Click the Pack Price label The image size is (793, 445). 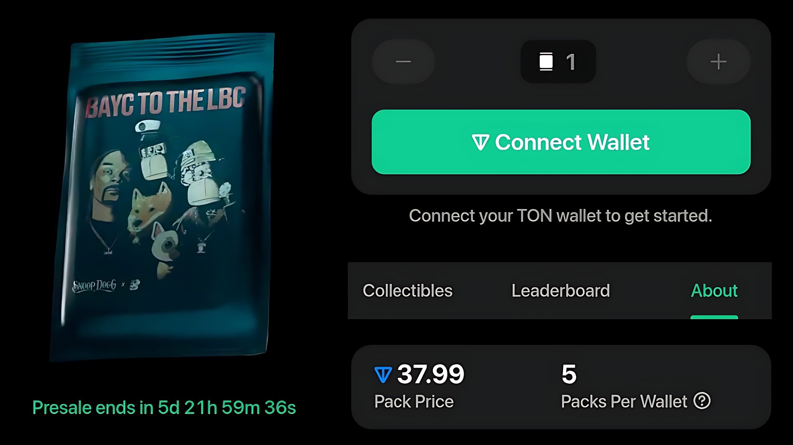click(414, 401)
